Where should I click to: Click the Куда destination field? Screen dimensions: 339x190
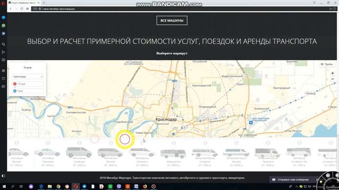pyautogui.click(x=28, y=91)
